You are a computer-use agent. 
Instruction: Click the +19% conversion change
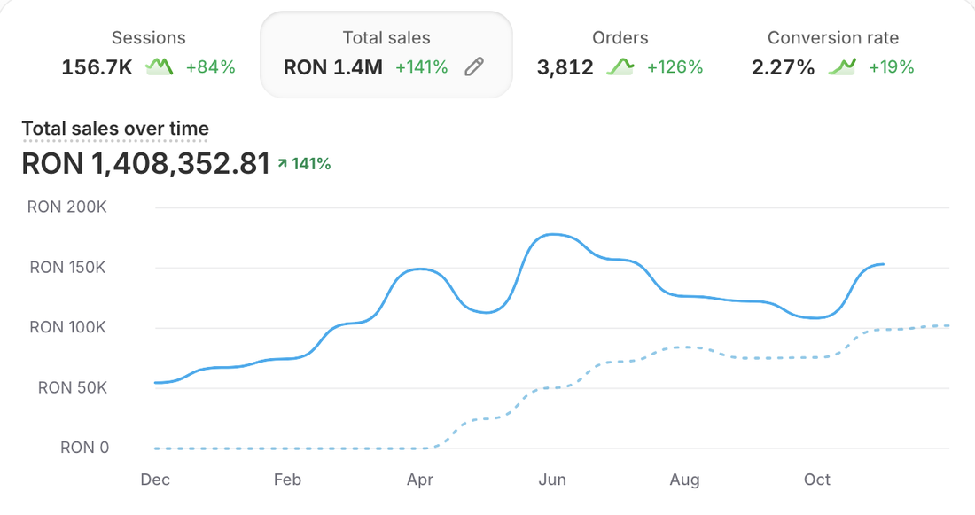[x=891, y=67]
